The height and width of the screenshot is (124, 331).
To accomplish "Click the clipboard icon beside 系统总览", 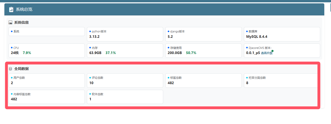I will tap(11, 10).
